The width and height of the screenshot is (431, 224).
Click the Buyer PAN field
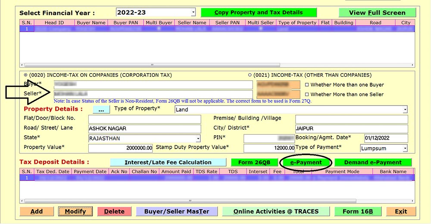click(x=278, y=85)
